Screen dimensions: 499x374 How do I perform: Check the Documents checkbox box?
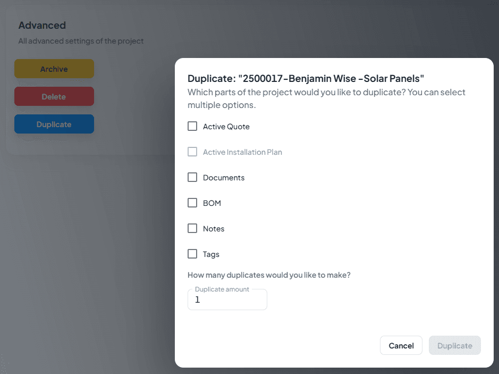(192, 178)
